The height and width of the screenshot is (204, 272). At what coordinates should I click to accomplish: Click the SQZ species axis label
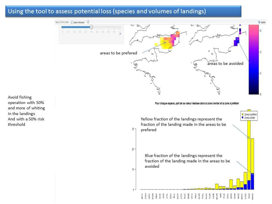249,196
